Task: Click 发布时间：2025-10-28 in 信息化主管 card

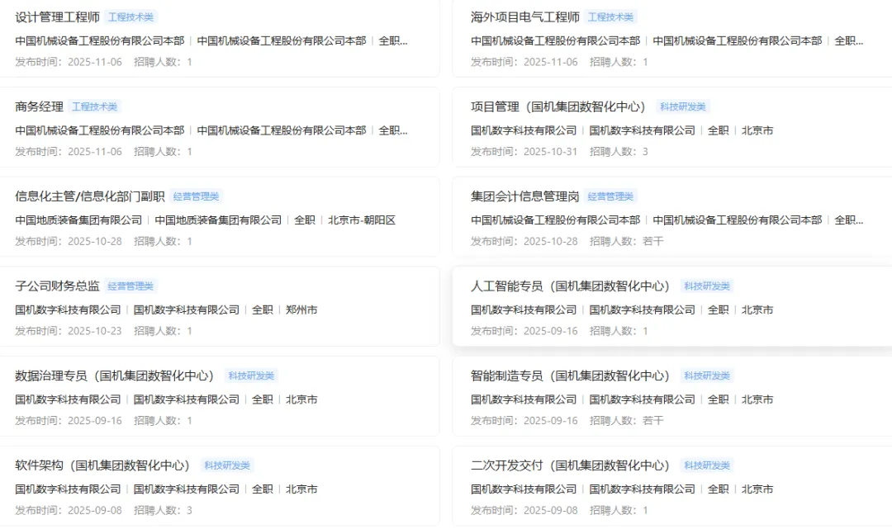Action: pos(69,242)
